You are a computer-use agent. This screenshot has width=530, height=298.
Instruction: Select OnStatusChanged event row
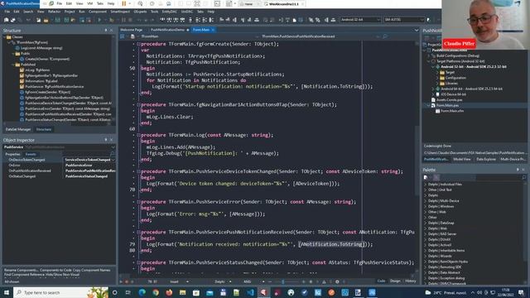60,176
